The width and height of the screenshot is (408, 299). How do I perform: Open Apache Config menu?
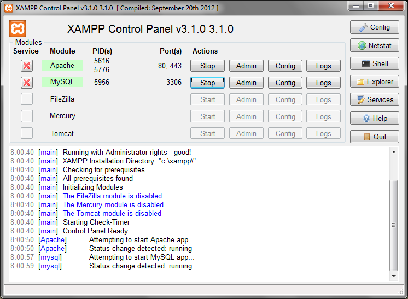tap(285, 66)
